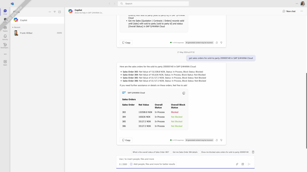Give thumbs up to the sales orders response

pos(217,140)
